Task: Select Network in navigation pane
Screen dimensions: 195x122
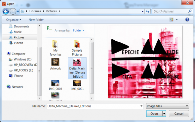Action: point(15,87)
